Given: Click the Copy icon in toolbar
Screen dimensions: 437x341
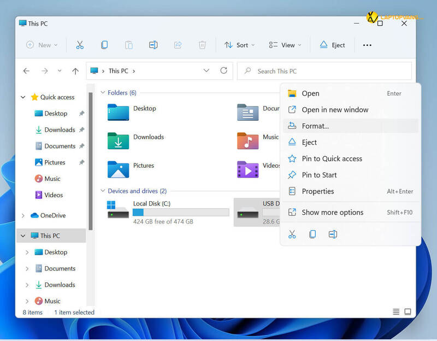Looking at the screenshot, I should [104, 45].
